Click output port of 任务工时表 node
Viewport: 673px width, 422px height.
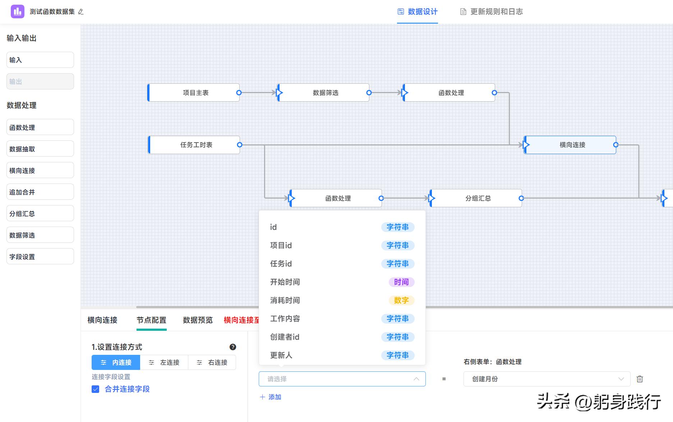pos(240,145)
